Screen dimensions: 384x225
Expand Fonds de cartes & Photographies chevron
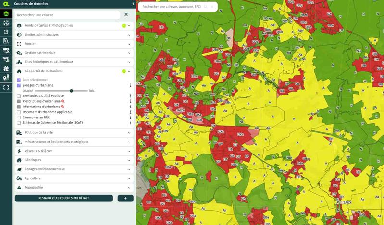129,25
